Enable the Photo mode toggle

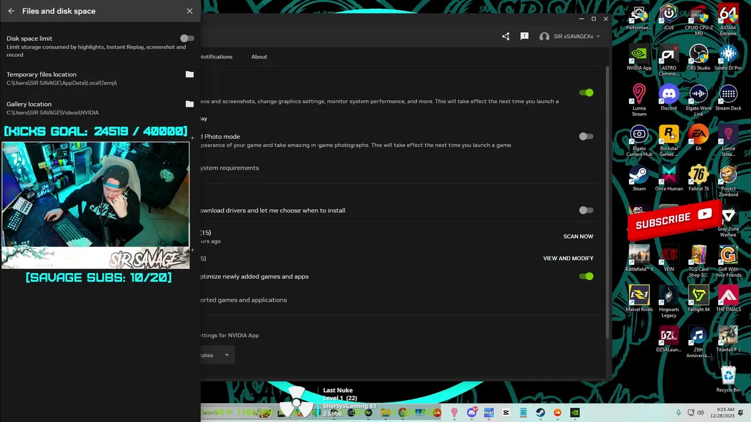tap(586, 137)
